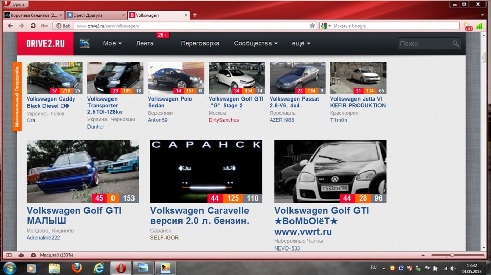Open Internet Explorer from the taskbar

coord(99,268)
